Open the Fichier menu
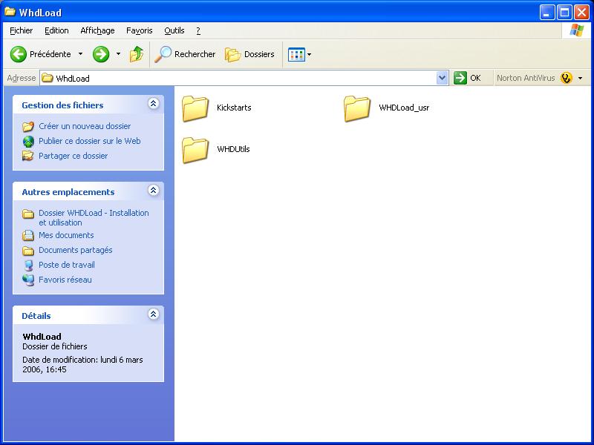The image size is (594, 445). pos(22,30)
